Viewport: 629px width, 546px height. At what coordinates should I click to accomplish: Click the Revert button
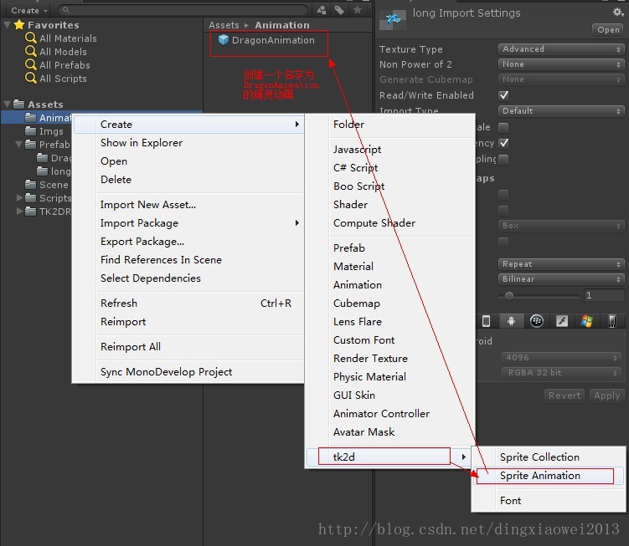pyautogui.click(x=565, y=395)
